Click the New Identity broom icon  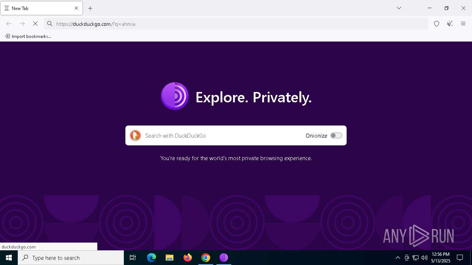pos(450,24)
